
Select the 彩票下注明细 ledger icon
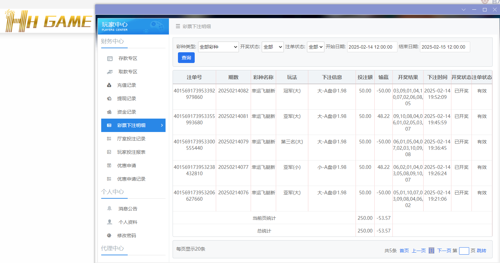click(x=109, y=125)
